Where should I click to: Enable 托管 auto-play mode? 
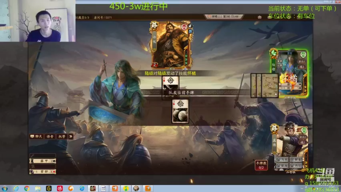tap(62, 137)
